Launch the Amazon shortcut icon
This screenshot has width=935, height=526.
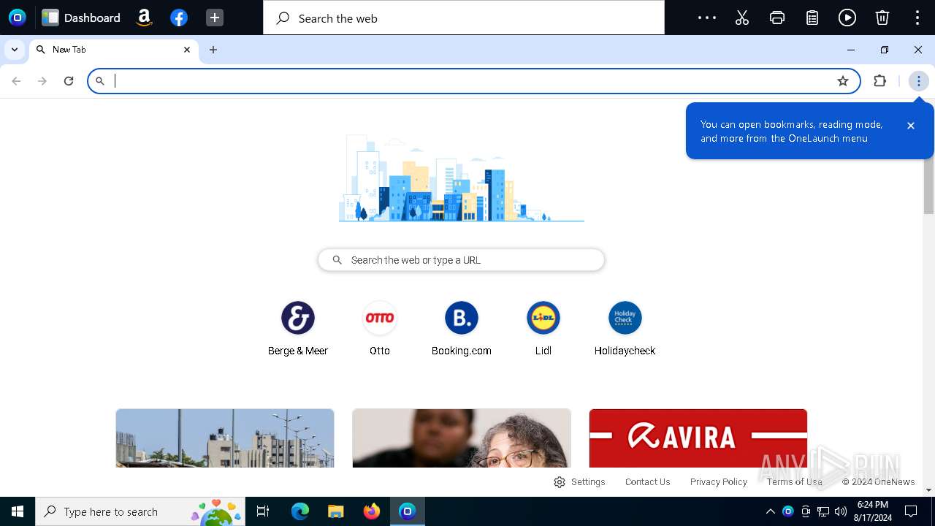144,18
